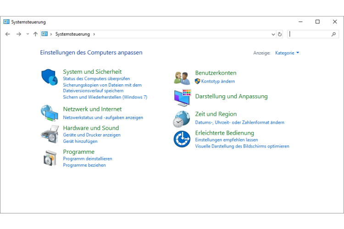344x229 pixels.
Task: Click the Systemsteuerung breadcrumb in address bar
Action: pos(72,34)
